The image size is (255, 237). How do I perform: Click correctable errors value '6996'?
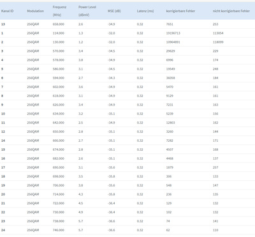click(x=170, y=60)
